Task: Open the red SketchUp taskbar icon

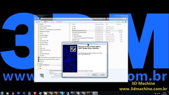Action: point(35,93)
